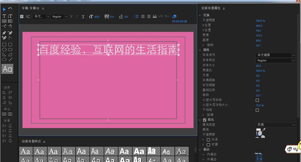Screen dimensions: 301x162
Task: Select the Ellipse tool
Action: [x=4, y=60]
